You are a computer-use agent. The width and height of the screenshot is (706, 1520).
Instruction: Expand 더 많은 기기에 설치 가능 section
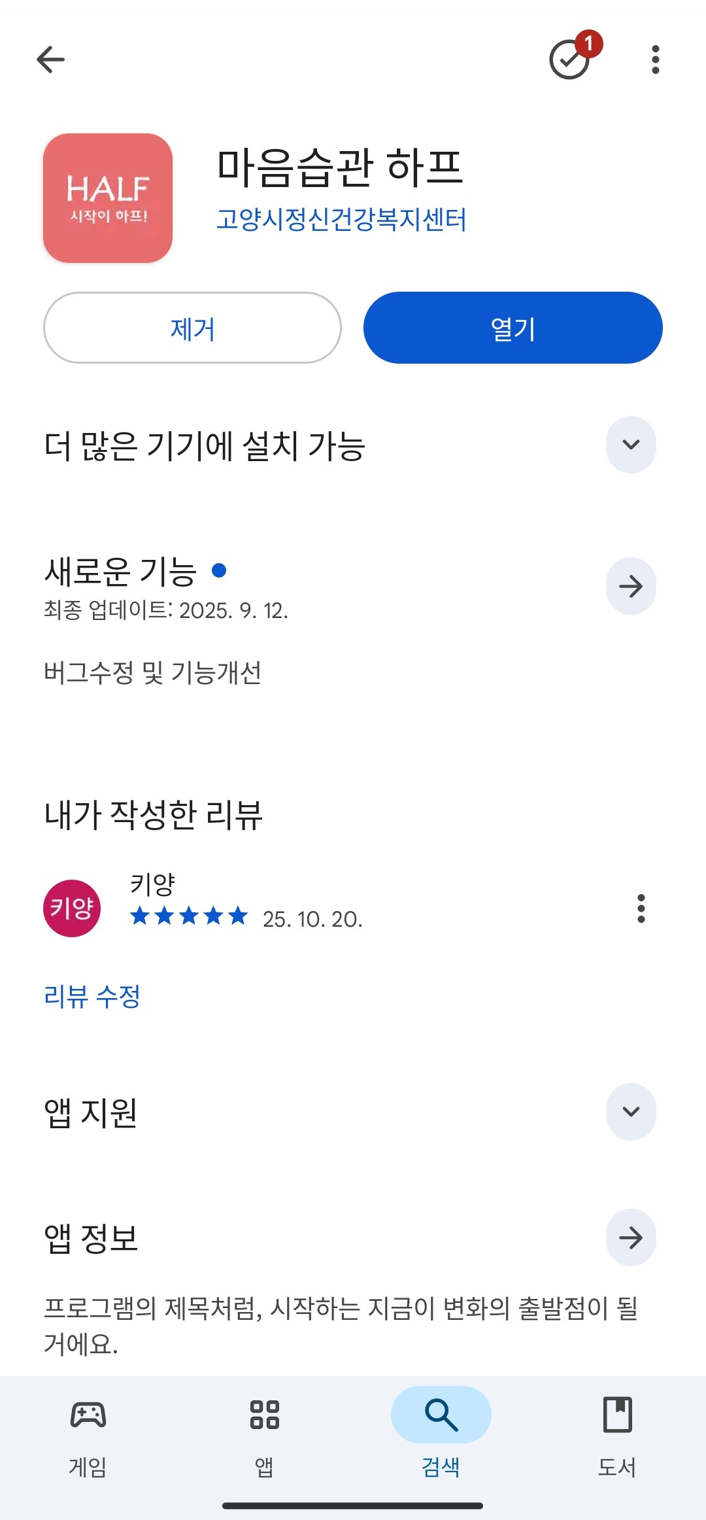point(631,445)
